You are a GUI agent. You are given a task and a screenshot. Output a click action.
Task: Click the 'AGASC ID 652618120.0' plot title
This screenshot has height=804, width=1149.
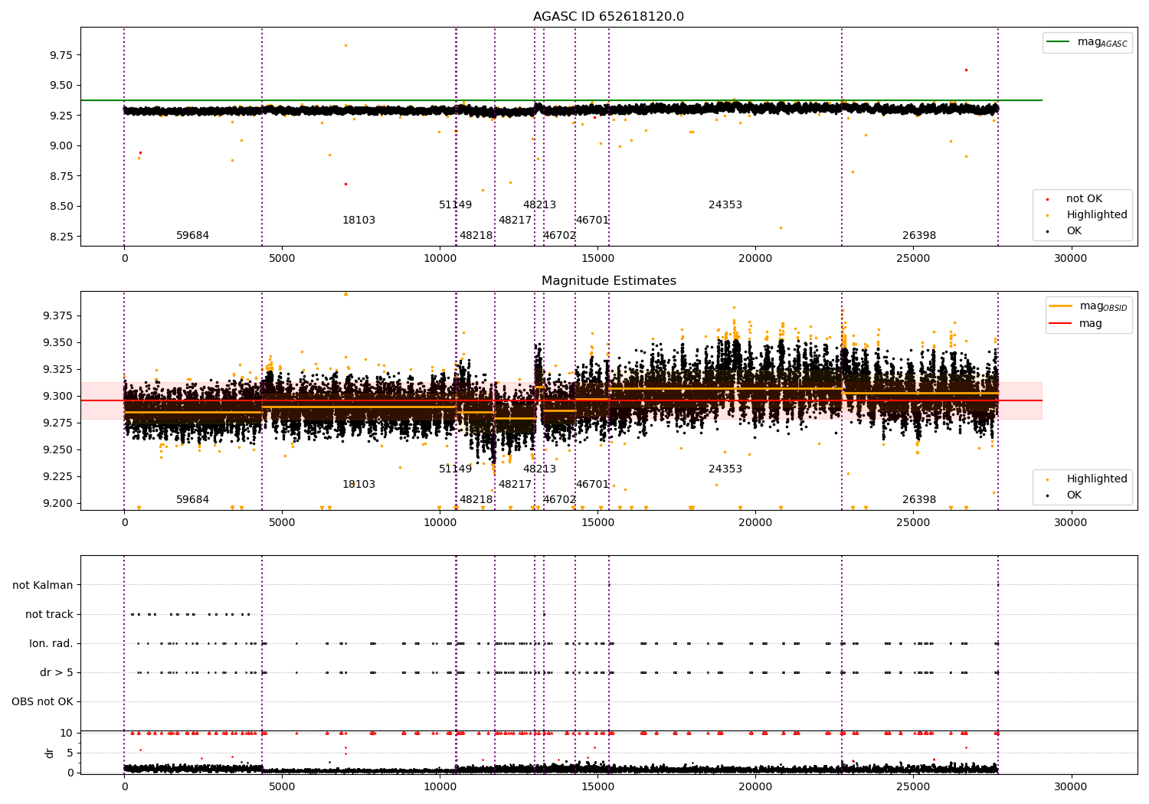(608, 17)
